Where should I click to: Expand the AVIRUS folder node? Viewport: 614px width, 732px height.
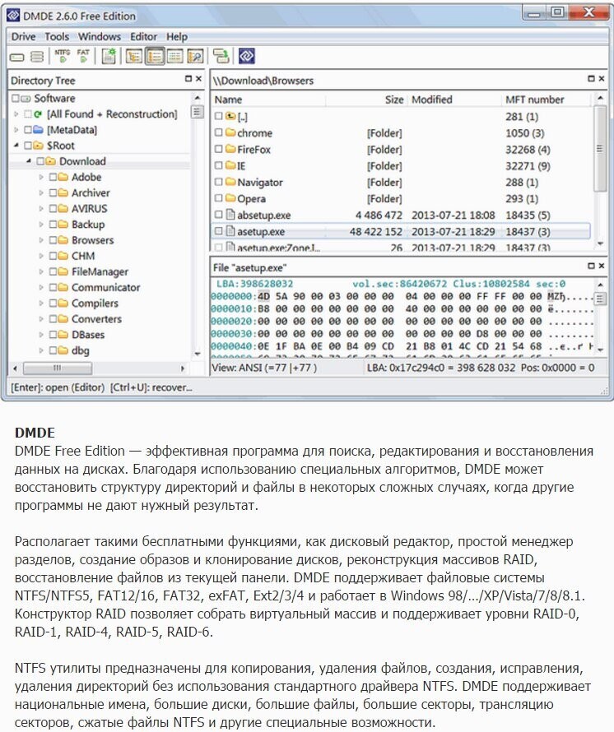(41, 209)
